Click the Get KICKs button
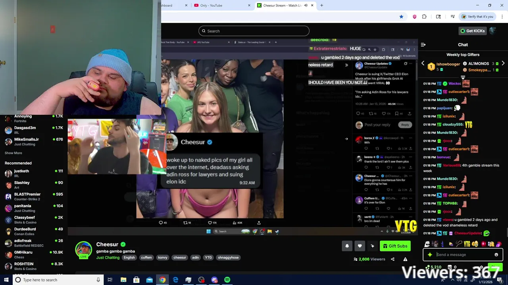This screenshot has width=508, height=285. (x=472, y=31)
